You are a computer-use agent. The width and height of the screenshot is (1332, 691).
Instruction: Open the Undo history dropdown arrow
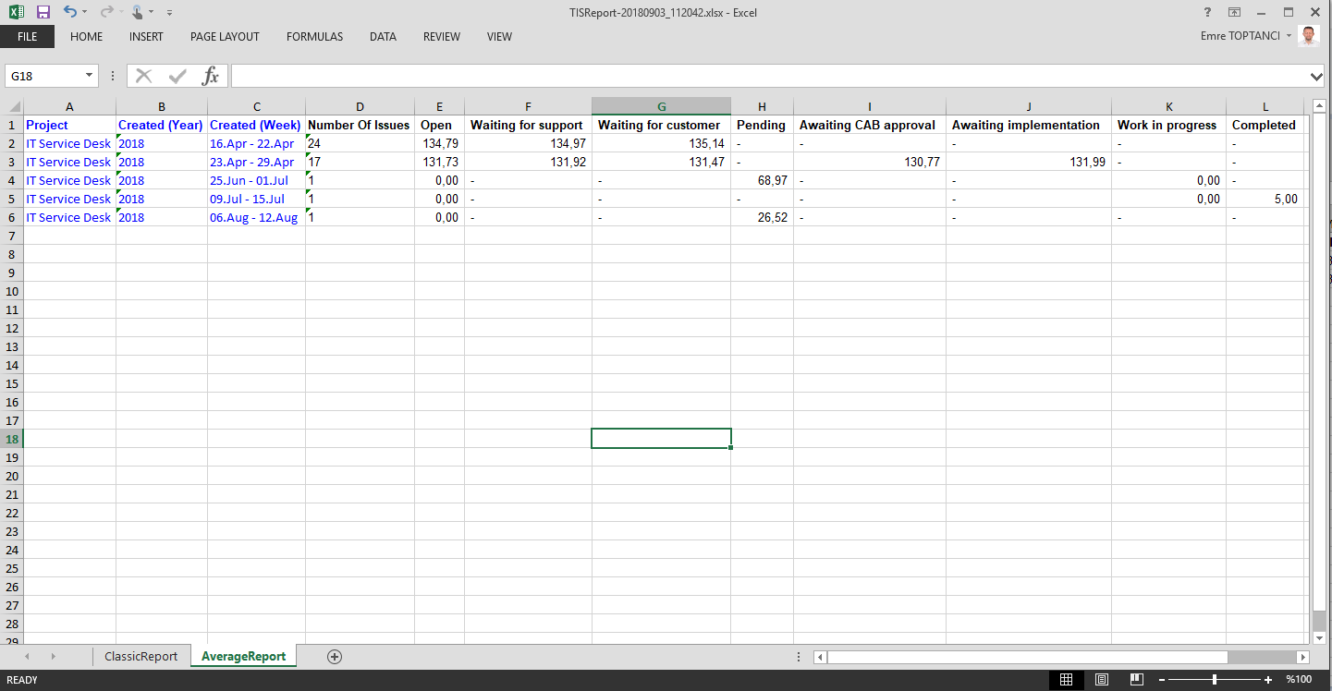[x=85, y=13]
